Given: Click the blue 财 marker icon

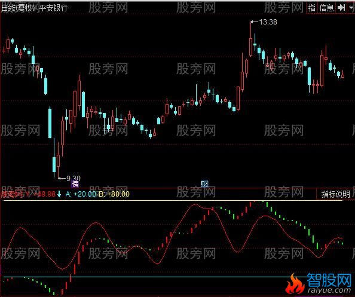Looking at the screenshot, I should tap(204, 183).
